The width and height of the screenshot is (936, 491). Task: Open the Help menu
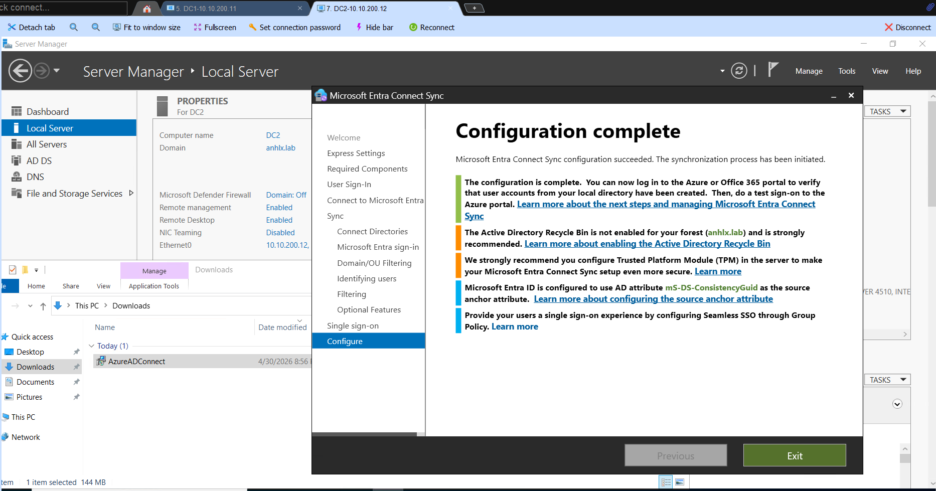[913, 71]
